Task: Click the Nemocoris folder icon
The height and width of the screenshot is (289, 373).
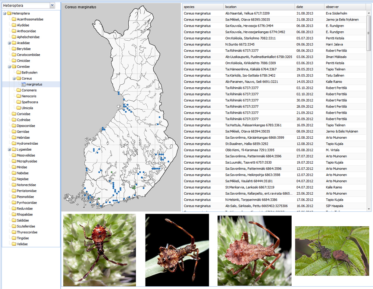Action: (x=19, y=96)
